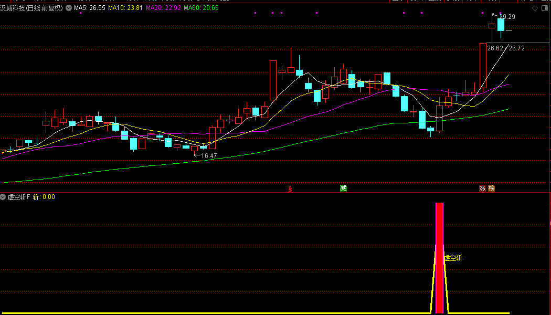
Task: Click the 斩: 0.00 indicator value
Action: 44,197
